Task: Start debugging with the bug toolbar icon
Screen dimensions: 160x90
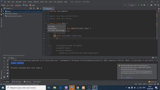Action: [x=141, y=5]
